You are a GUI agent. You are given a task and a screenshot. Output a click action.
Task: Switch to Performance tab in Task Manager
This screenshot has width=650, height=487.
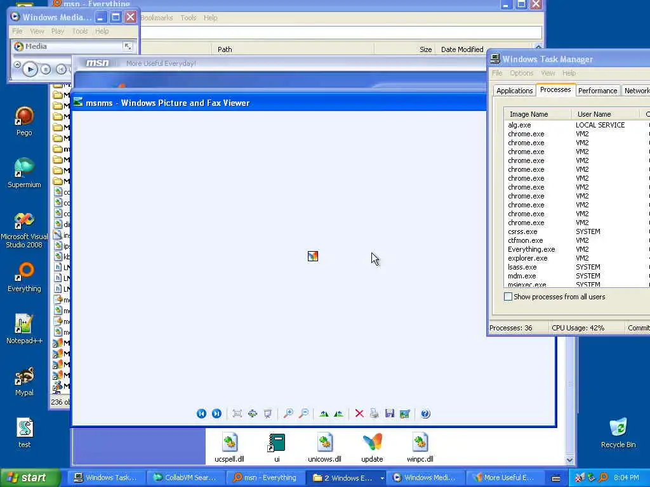point(597,91)
